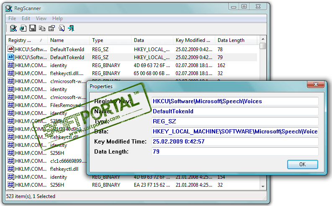Click the Name field showing DefaultTokenId in Properties
Screen dimensions: 332x206
(235, 111)
